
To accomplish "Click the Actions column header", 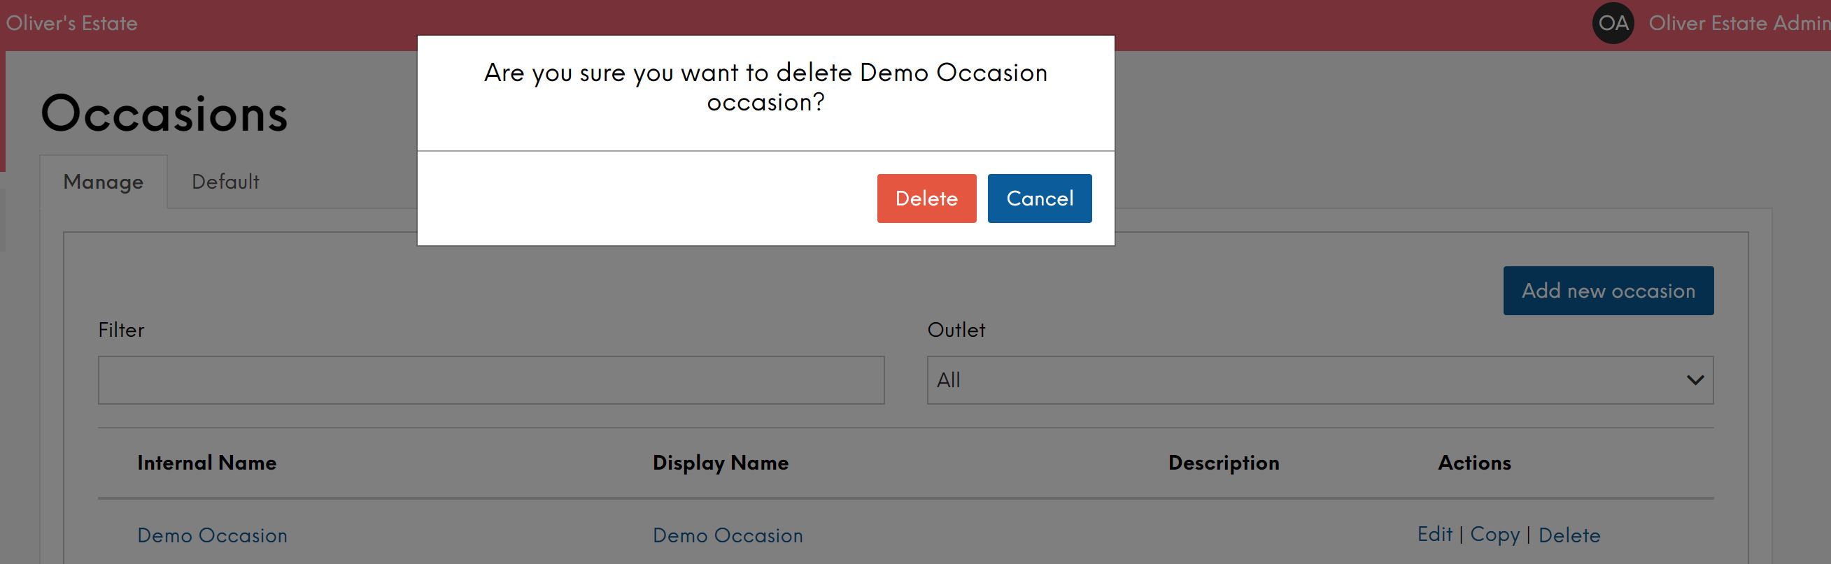I will (x=1474, y=463).
